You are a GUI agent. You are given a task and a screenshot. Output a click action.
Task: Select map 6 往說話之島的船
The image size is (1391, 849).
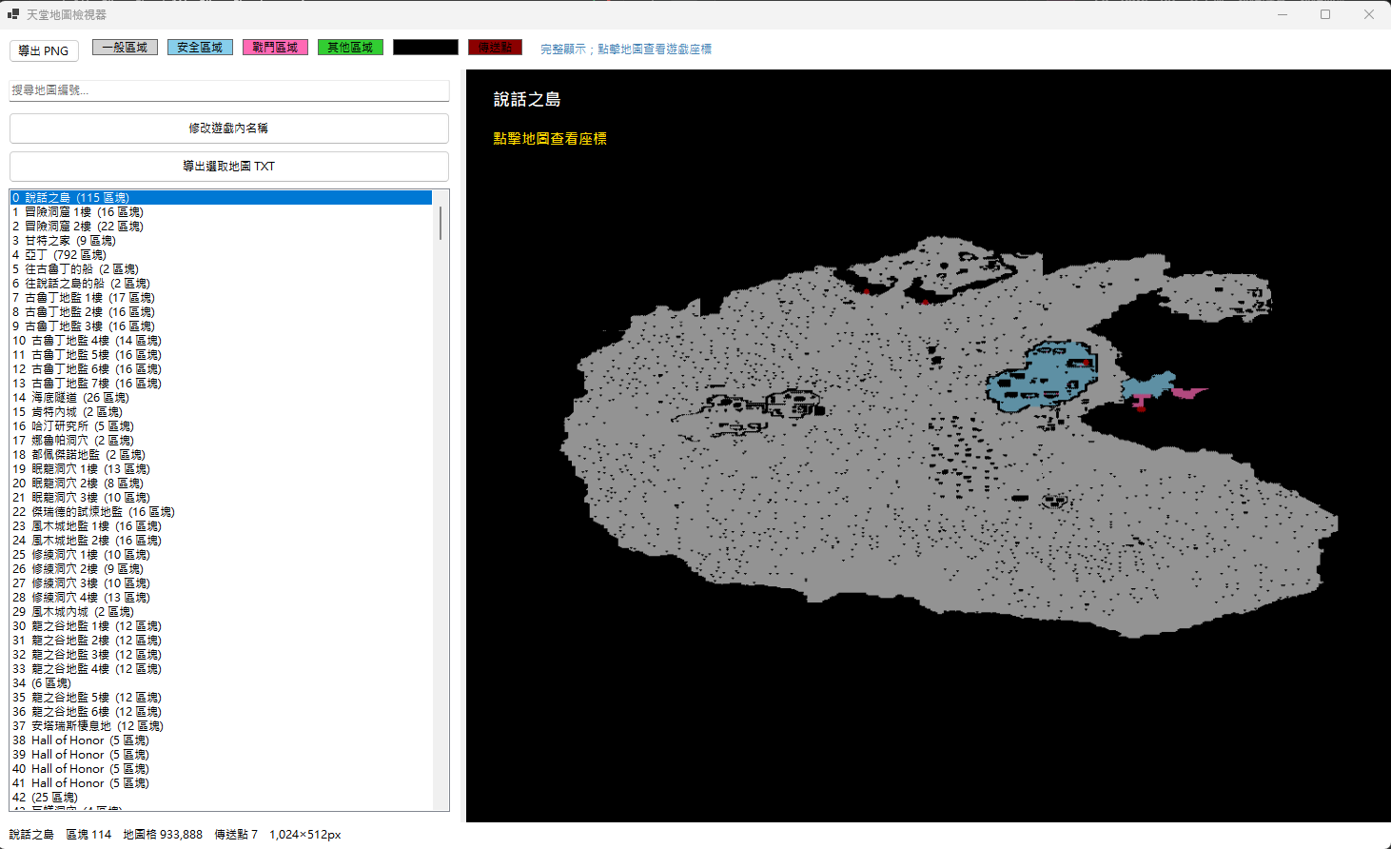tap(221, 283)
